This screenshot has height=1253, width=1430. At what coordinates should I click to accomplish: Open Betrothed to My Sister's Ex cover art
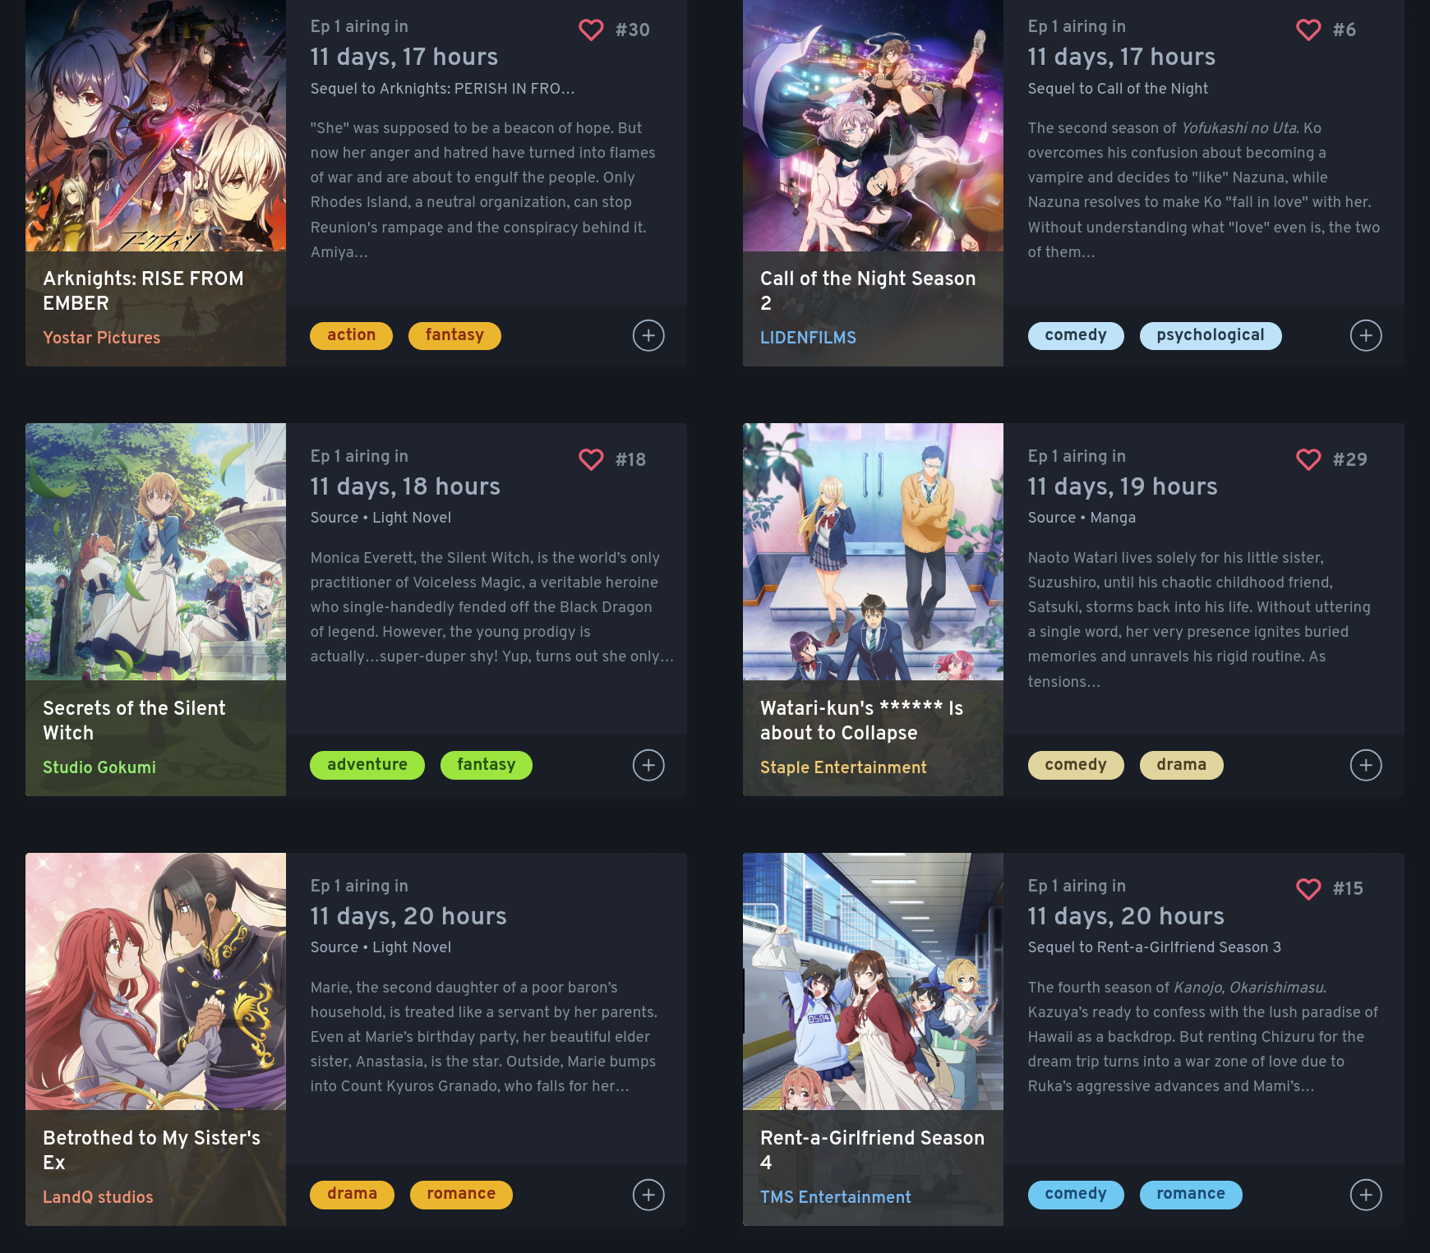[x=155, y=981]
